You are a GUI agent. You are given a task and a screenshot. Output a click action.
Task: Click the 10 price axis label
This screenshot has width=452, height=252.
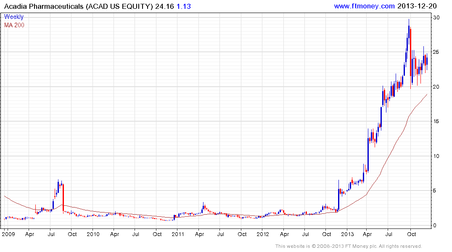pos(436,156)
